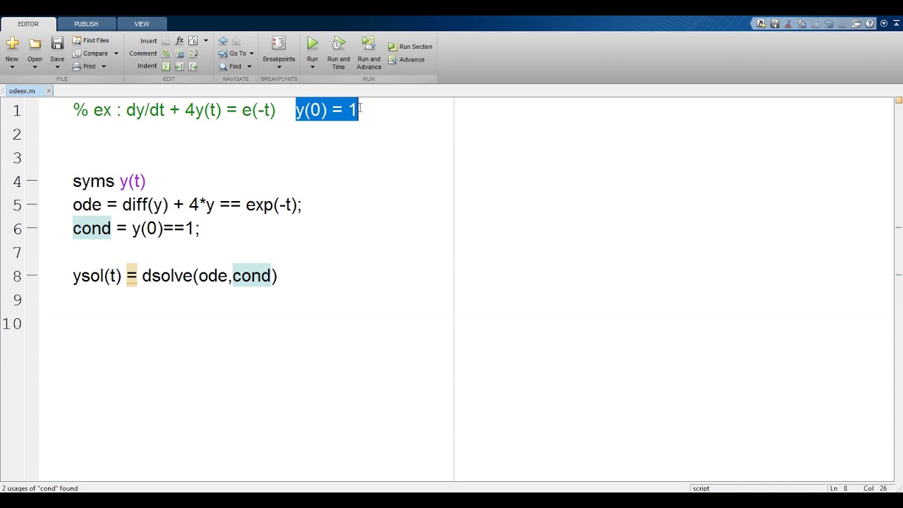Click the smart indent icon
The image size is (903, 508).
pos(166,66)
